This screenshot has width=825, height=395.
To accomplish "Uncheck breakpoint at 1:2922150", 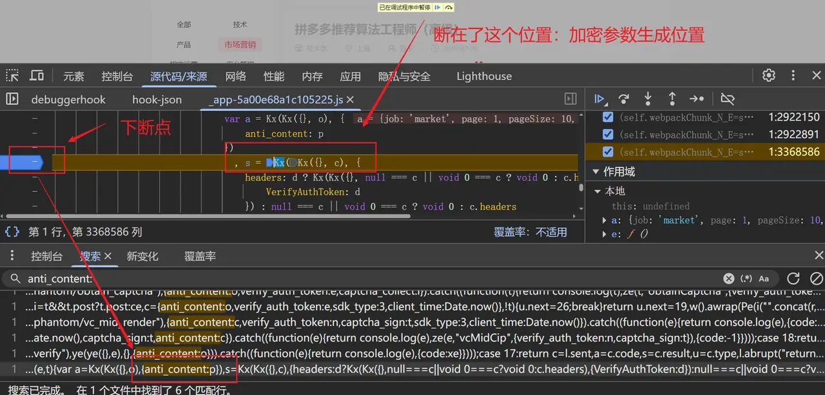I will [607, 117].
